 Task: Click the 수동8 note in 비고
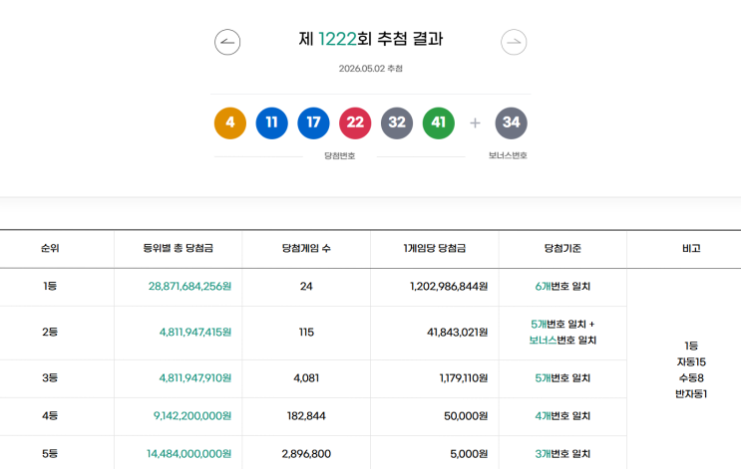691,378
